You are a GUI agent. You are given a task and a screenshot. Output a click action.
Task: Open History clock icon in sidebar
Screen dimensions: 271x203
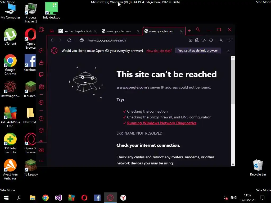click(x=41, y=119)
